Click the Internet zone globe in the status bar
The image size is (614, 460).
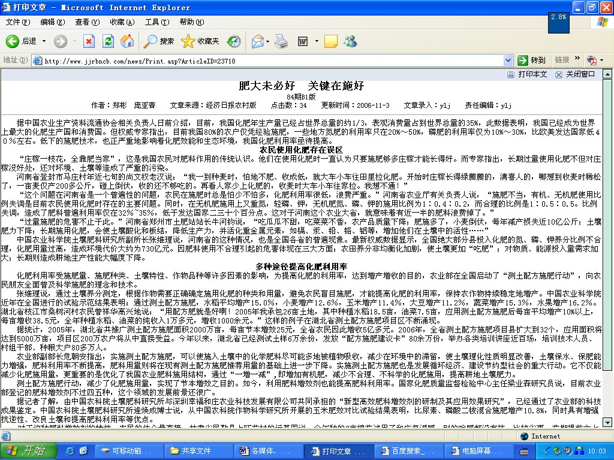(x=524, y=436)
